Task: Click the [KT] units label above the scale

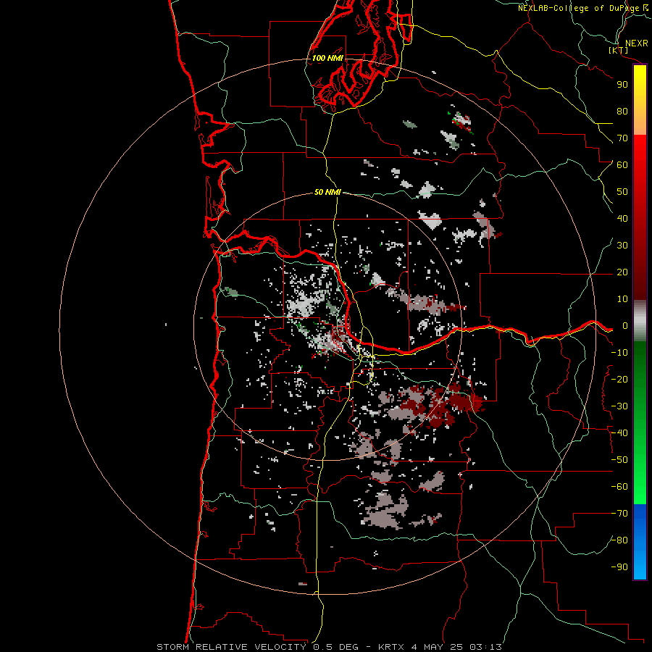Action: [x=619, y=51]
